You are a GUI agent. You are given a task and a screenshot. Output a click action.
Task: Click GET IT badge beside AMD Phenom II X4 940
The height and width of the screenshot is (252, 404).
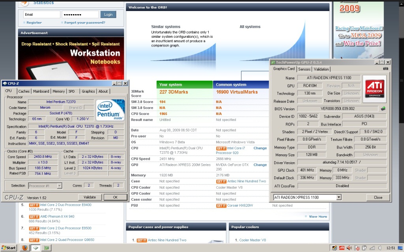34,217
